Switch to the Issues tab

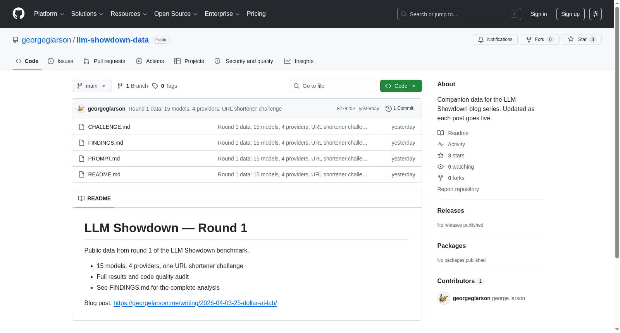tap(60, 61)
